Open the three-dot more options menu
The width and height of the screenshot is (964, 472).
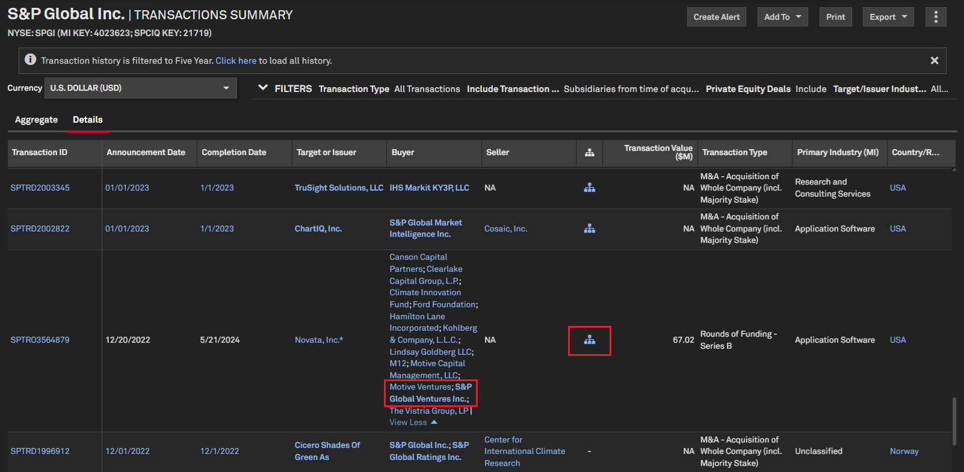pos(936,17)
